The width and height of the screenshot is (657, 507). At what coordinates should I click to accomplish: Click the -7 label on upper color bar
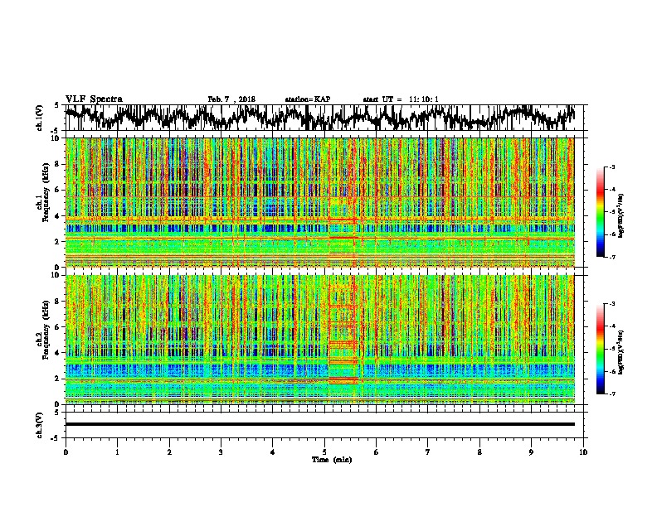click(x=611, y=257)
